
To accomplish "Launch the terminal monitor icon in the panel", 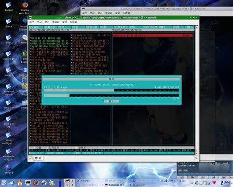I will (28, 183).
